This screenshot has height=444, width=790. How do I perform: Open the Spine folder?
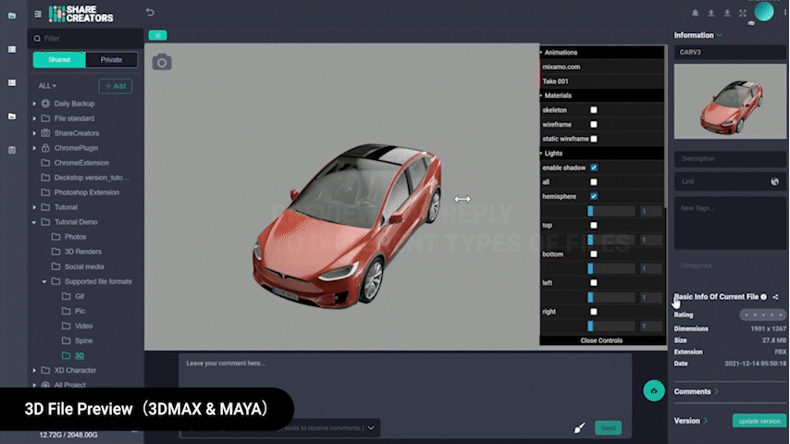pyautogui.click(x=83, y=340)
